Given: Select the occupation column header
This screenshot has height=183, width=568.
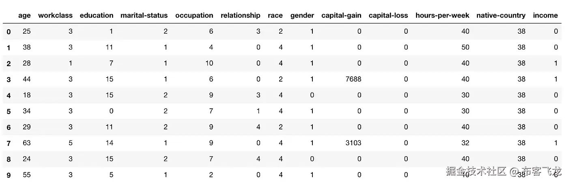Looking at the screenshot, I should tap(194, 15).
